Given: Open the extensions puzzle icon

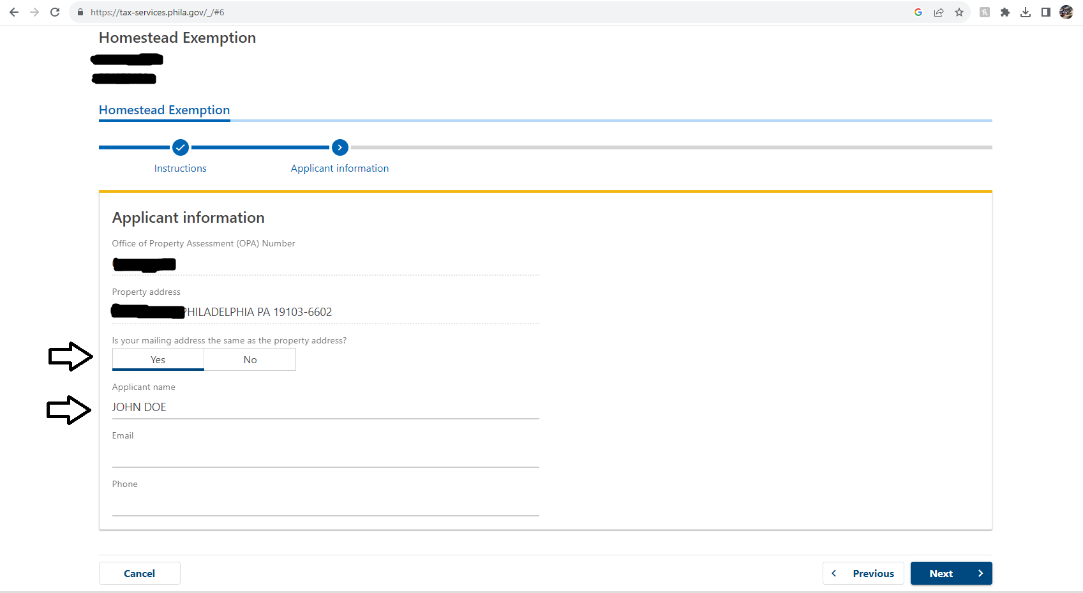Looking at the screenshot, I should (x=1005, y=12).
